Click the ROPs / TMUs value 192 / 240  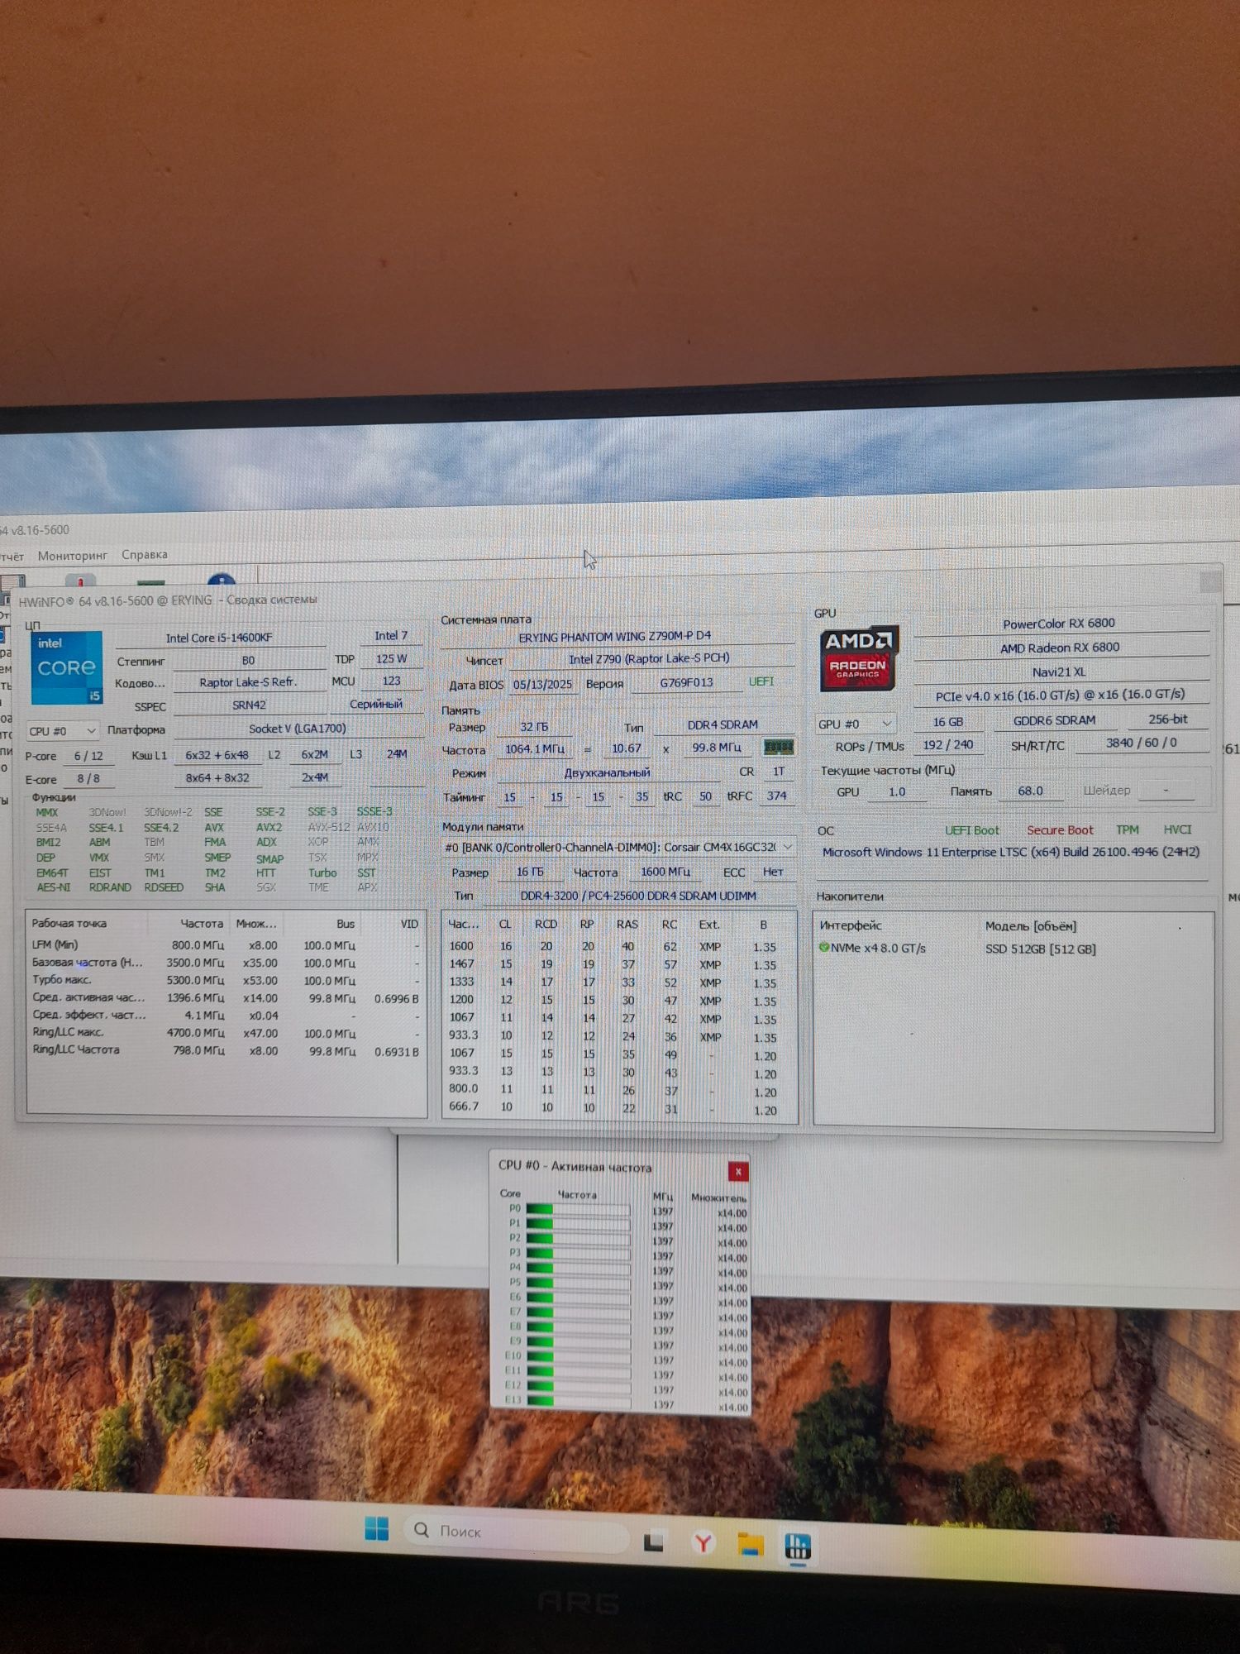(948, 744)
